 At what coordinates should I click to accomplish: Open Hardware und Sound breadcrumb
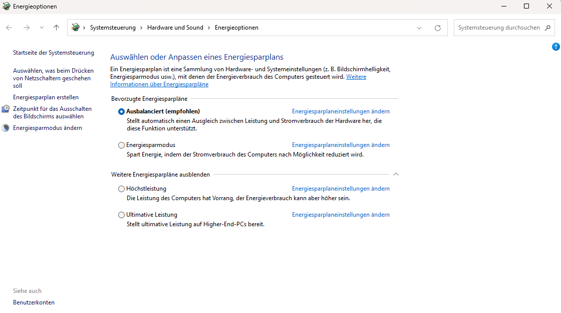pyautogui.click(x=175, y=28)
